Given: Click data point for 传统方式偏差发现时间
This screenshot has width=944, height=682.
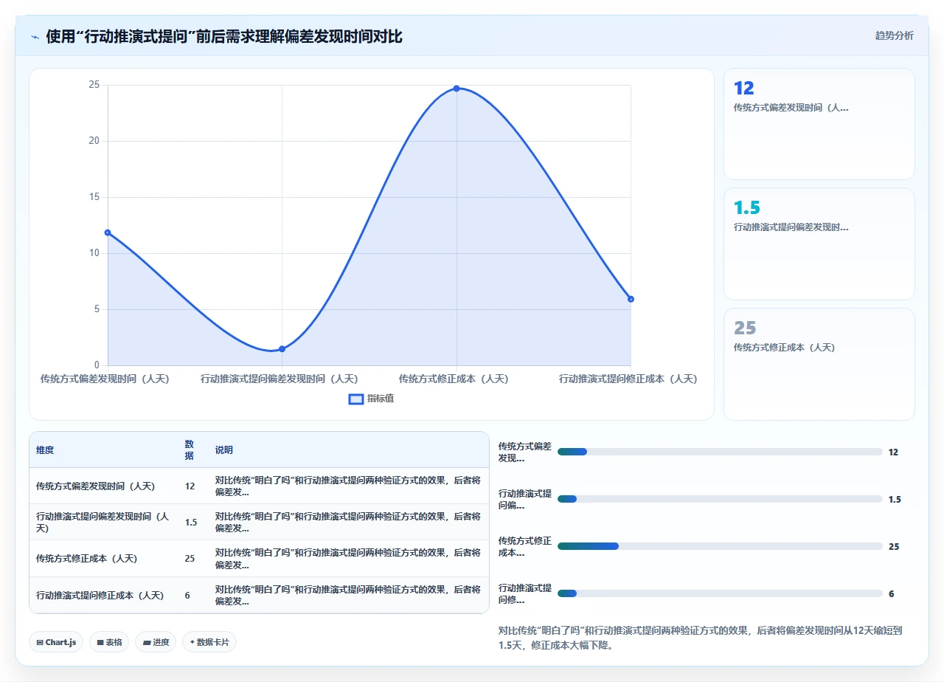Looking at the screenshot, I should [108, 232].
